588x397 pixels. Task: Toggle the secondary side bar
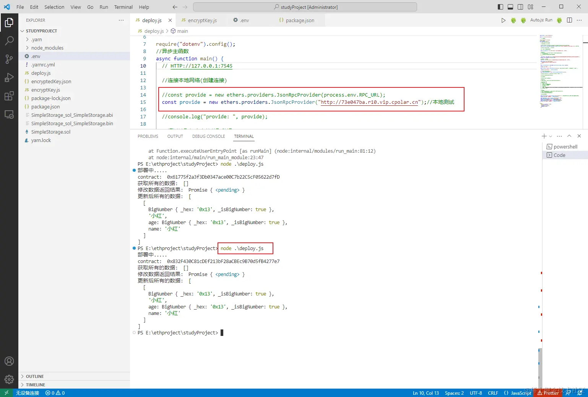point(520,7)
